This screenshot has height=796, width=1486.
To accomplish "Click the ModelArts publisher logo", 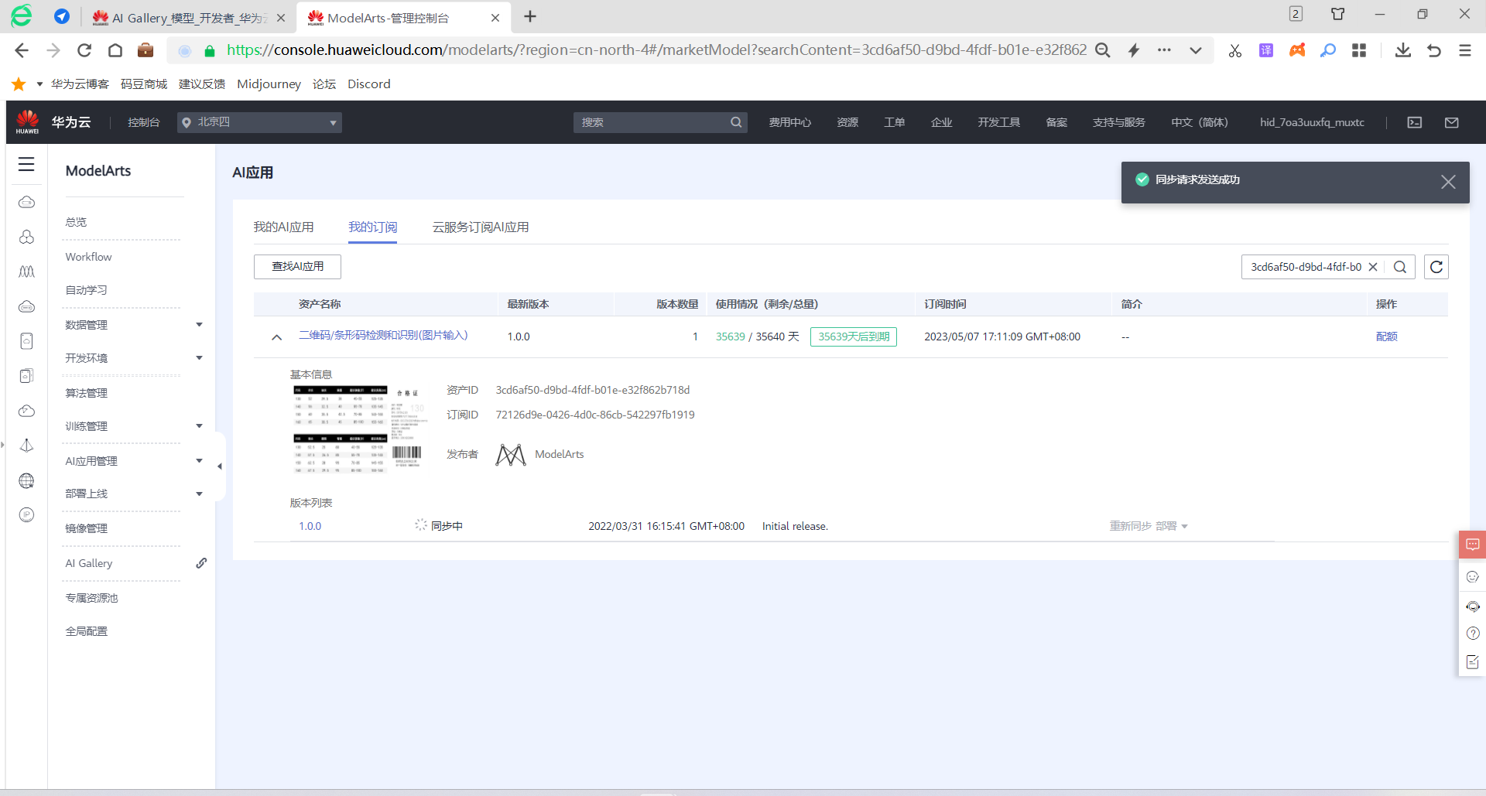I will coord(511,454).
